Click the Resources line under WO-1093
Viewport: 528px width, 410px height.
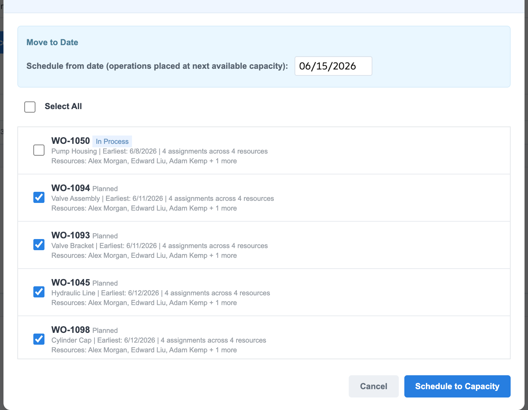point(144,255)
